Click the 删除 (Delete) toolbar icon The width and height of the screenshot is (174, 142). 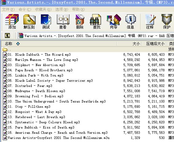[x=80, y=21]
